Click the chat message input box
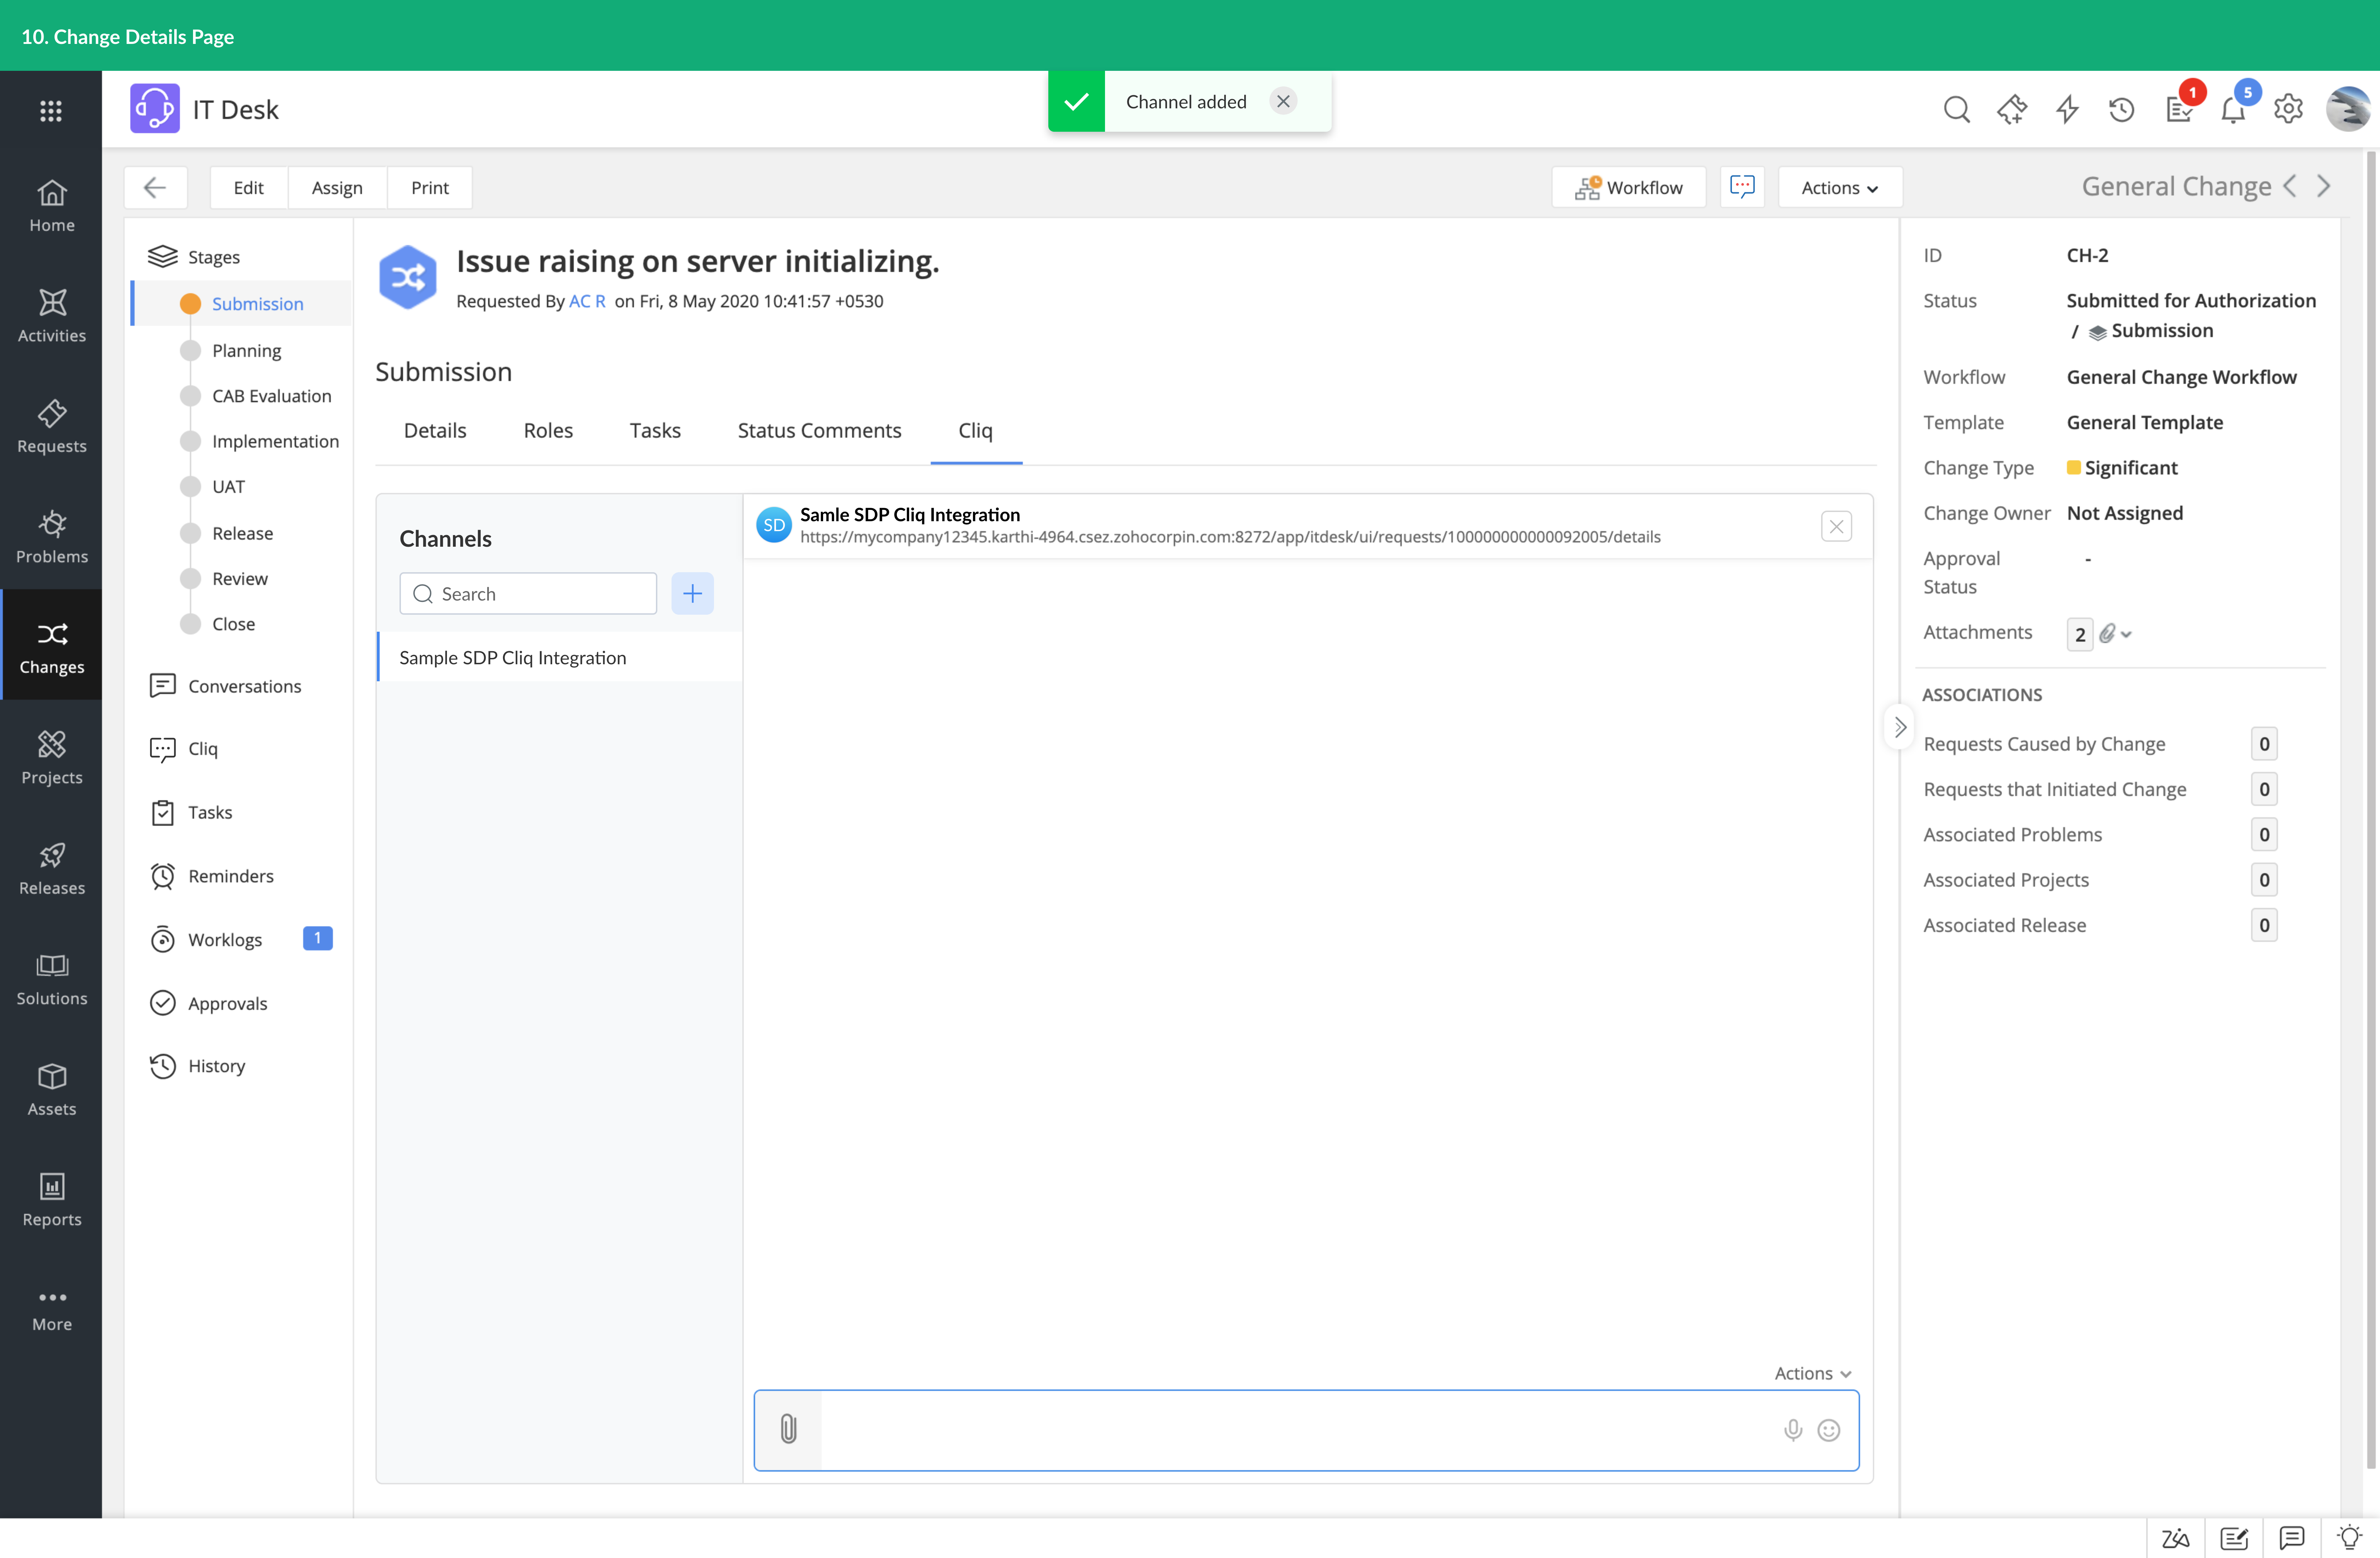 [1306, 1430]
